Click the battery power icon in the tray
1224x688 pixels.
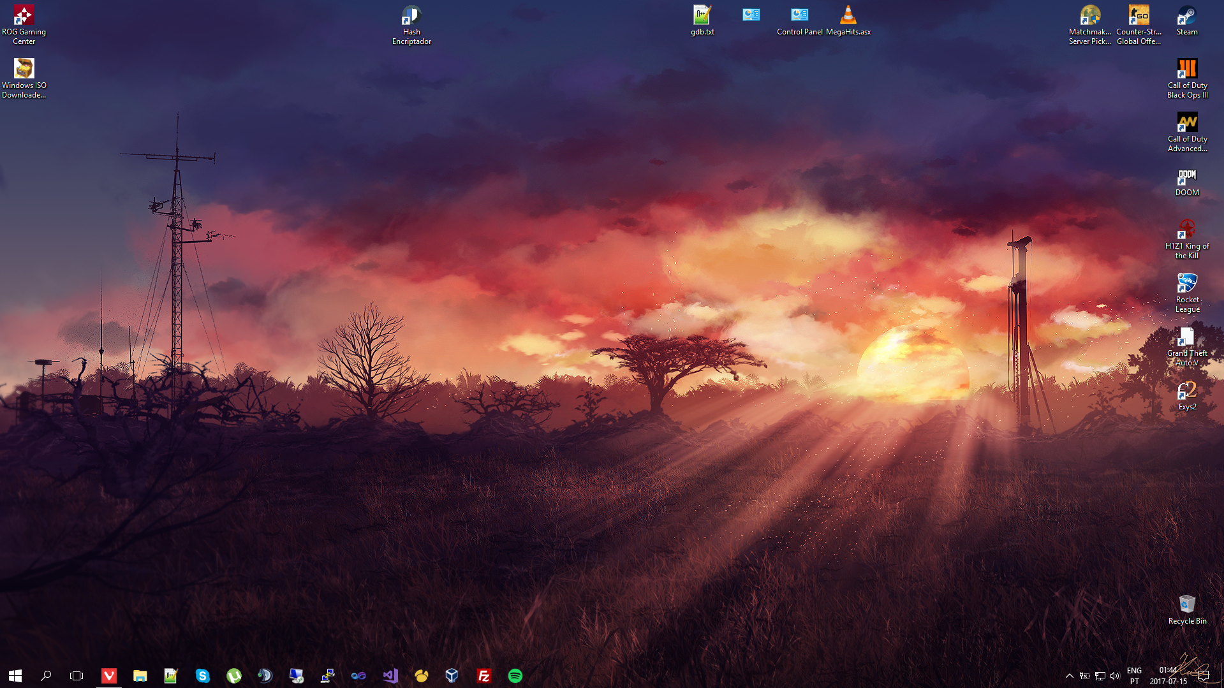(x=1084, y=676)
